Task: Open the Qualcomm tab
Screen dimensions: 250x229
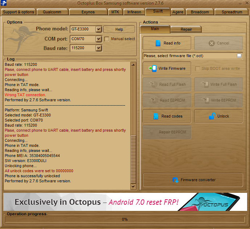Action: (x=52, y=12)
